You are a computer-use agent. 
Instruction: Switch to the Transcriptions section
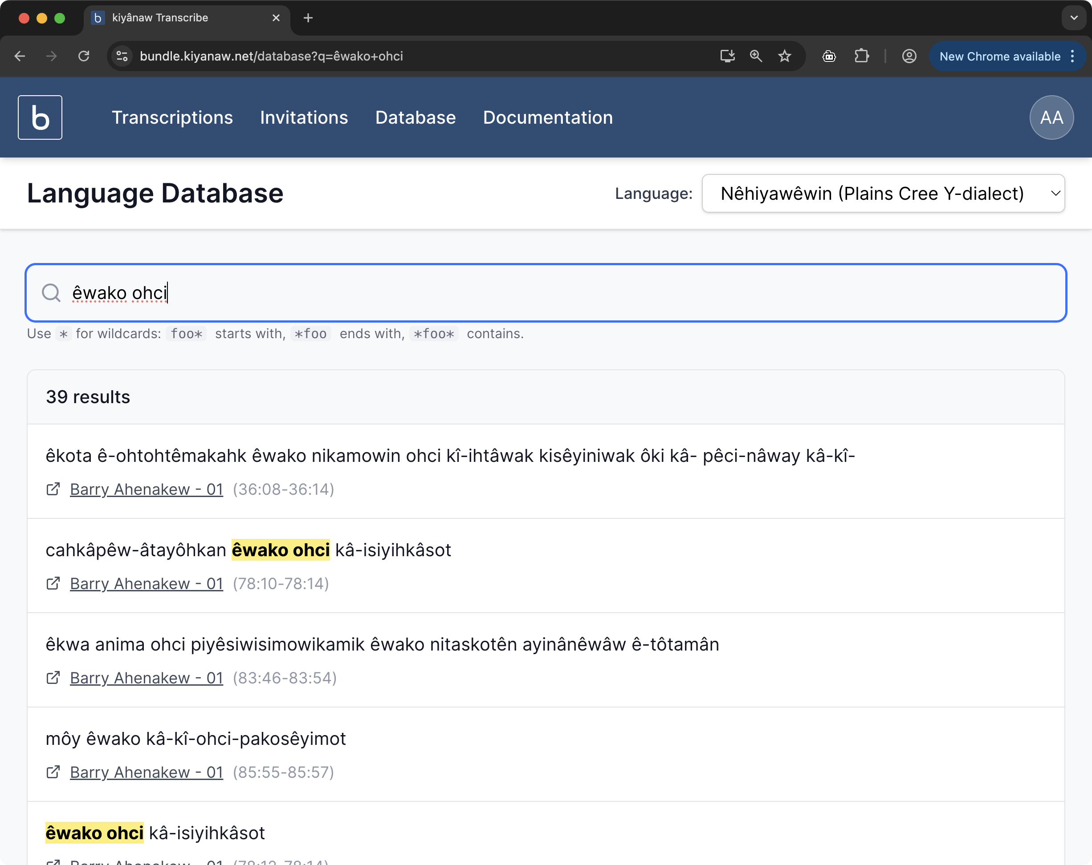tap(172, 117)
